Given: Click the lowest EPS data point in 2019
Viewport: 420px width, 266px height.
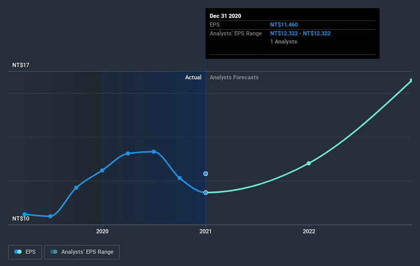Looking at the screenshot, I should tap(50, 216).
